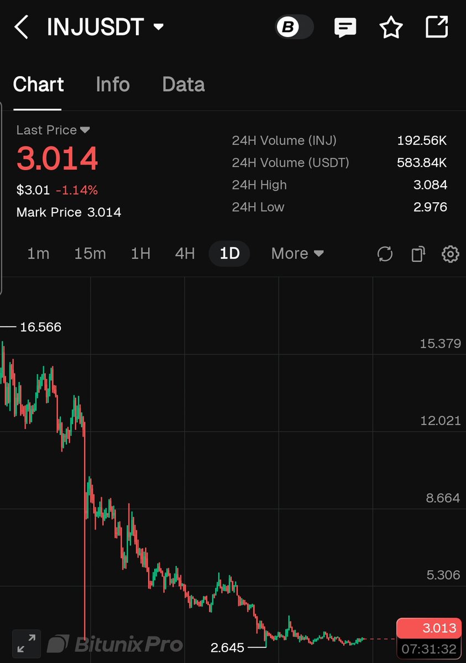Tap the back arrow icon

21,27
